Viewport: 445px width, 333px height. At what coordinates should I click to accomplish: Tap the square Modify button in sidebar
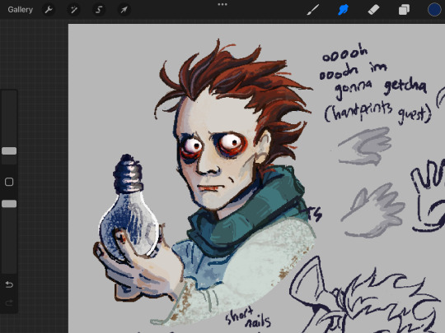pos(9,182)
